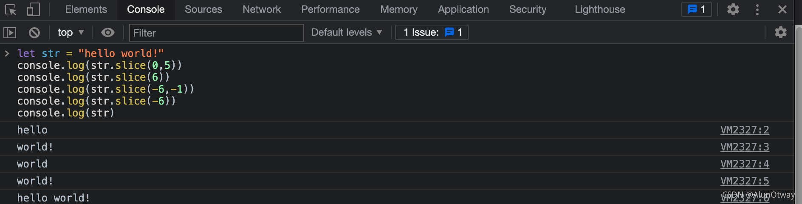The height and width of the screenshot is (204, 802).
Task: Toggle the device toolbar icon
Action: click(x=33, y=9)
